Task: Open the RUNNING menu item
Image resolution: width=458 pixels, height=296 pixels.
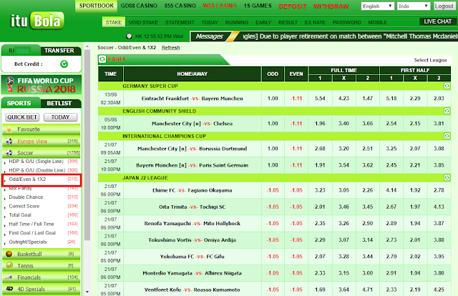Action: pos(237,22)
